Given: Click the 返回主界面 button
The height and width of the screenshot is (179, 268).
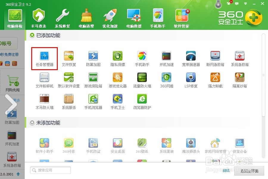Looking at the screenshot, I should tap(249, 171).
